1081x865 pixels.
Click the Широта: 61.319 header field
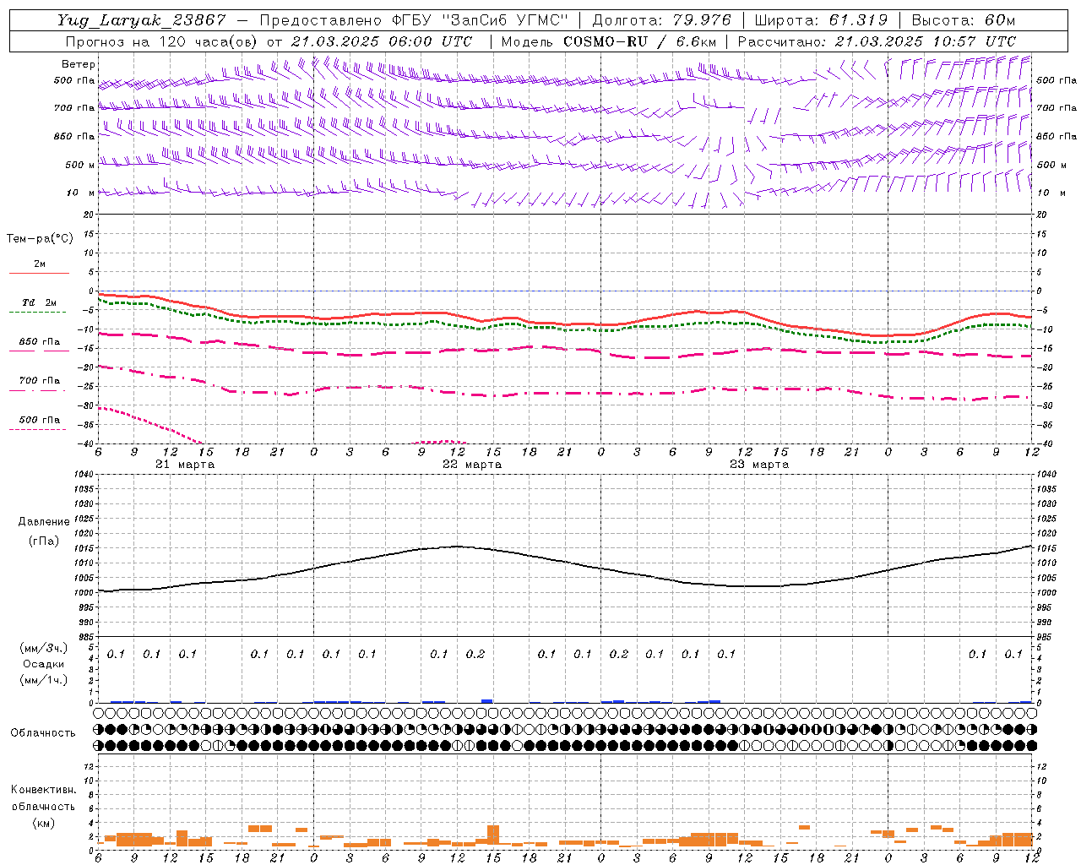click(821, 21)
